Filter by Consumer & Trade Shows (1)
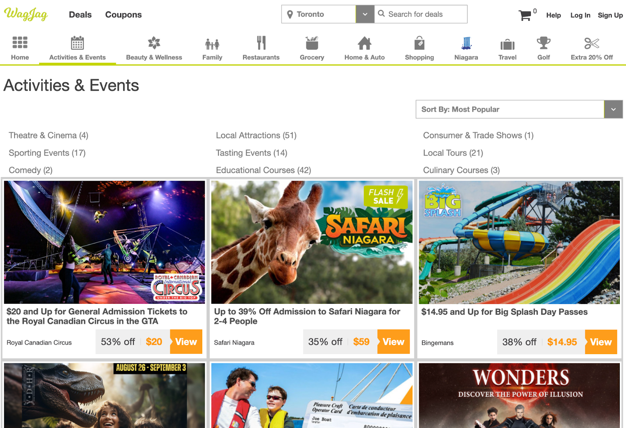The height and width of the screenshot is (428, 626). [x=478, y=135]
